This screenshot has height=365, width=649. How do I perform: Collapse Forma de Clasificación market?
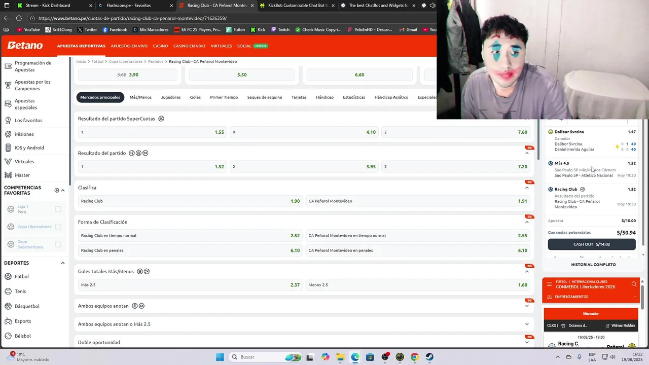pos(527,222)
